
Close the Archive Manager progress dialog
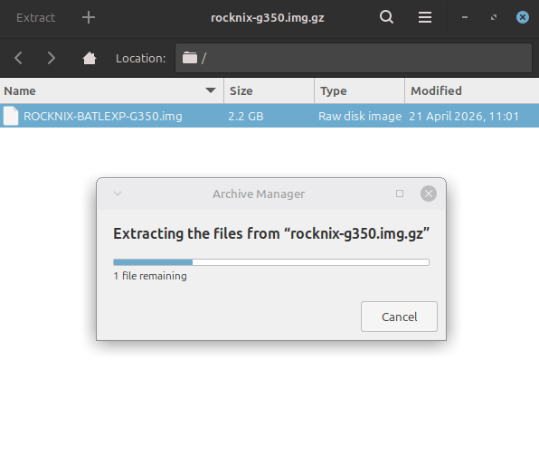pyautogui.click(x=429, y=194)
